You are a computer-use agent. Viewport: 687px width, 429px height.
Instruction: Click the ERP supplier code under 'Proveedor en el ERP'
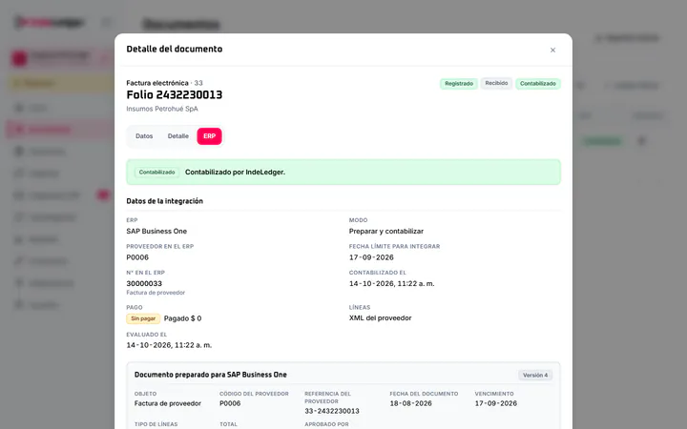coord(137,257)
